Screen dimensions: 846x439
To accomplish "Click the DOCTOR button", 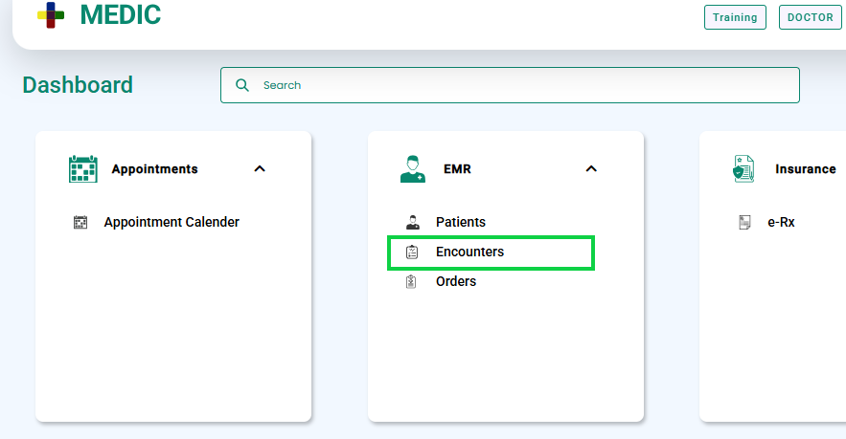I will pos(810,17).
